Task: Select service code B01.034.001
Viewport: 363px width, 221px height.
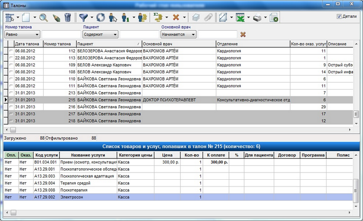Action: pyautogui.click(x=46, y=162)
